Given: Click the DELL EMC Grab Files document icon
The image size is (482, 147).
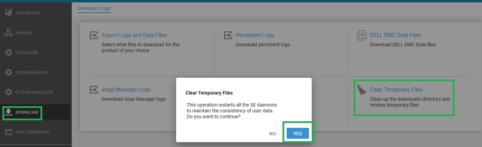Looking at the screenshot, I should click(x=361, y=35).
